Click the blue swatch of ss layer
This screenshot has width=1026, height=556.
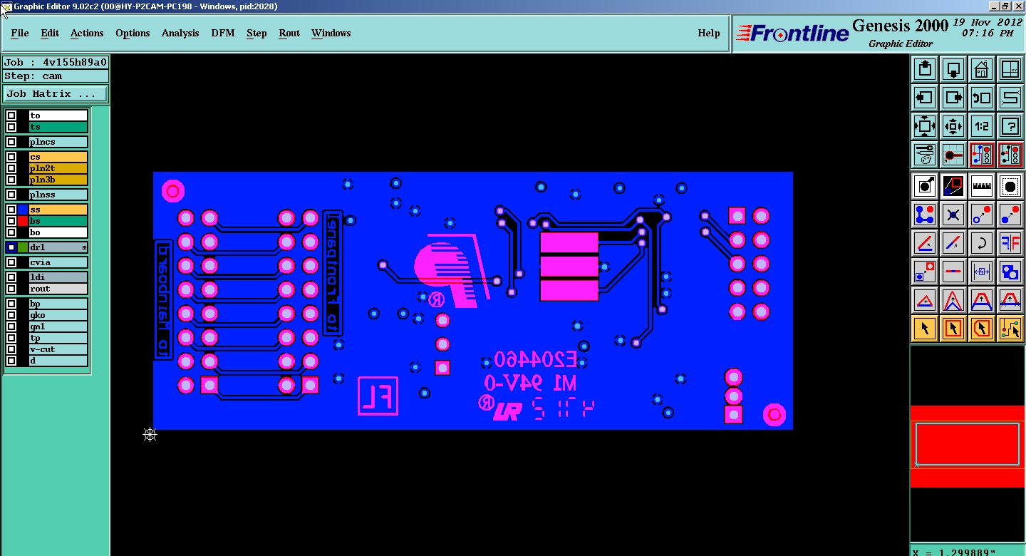(x=23, y=210)
